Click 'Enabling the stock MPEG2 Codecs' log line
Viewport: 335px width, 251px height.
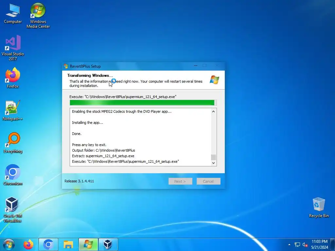coord(122,111)
